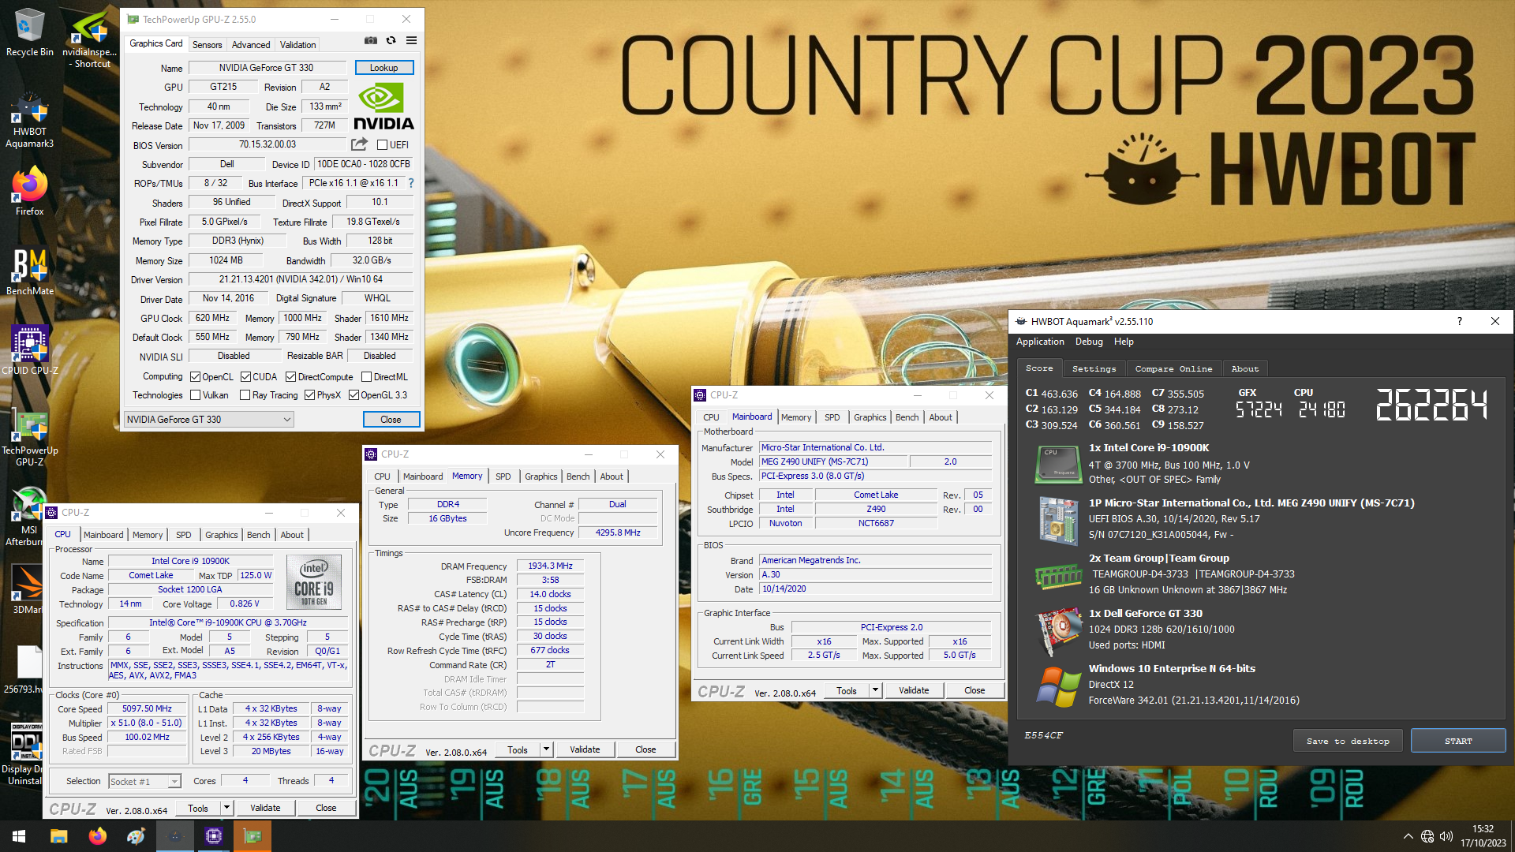The image size is (1515, 852).
Task: Click motherboard image in Aquamark
Action: click(x=1057, y=521)
